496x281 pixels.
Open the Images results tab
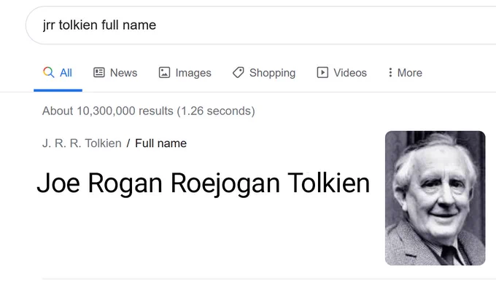193,73
